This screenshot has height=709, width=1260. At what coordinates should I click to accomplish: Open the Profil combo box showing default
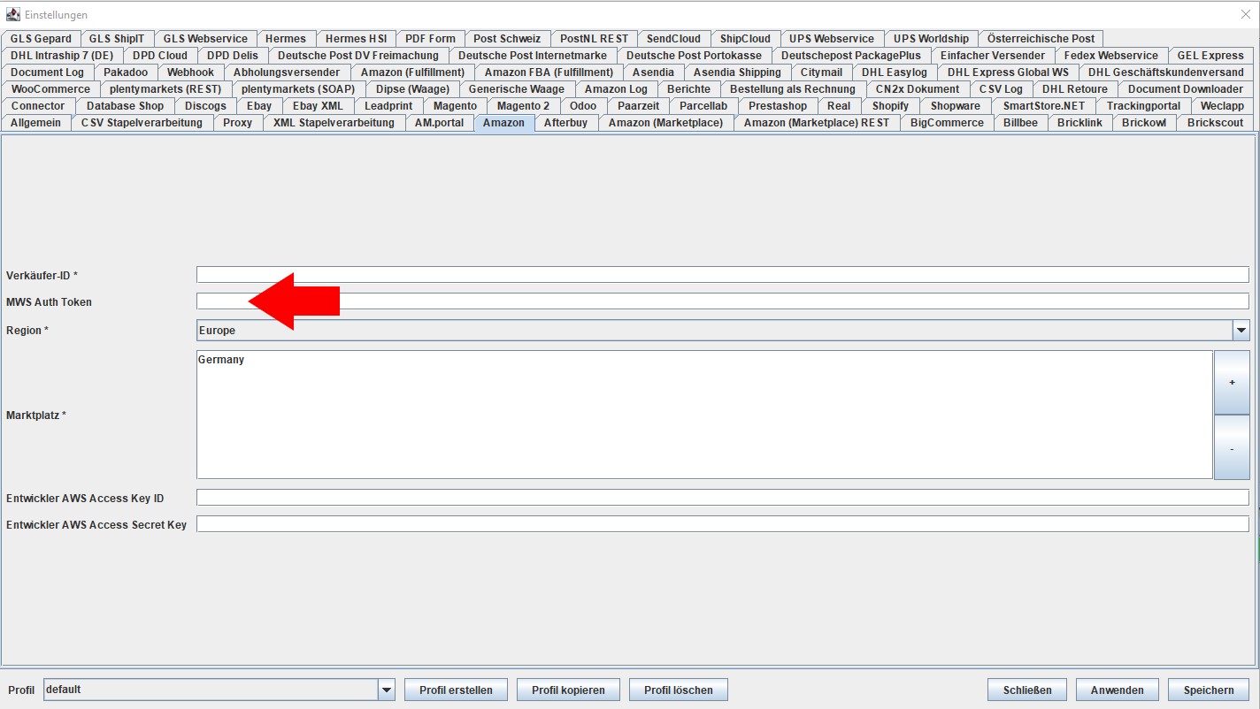[219, 690]
